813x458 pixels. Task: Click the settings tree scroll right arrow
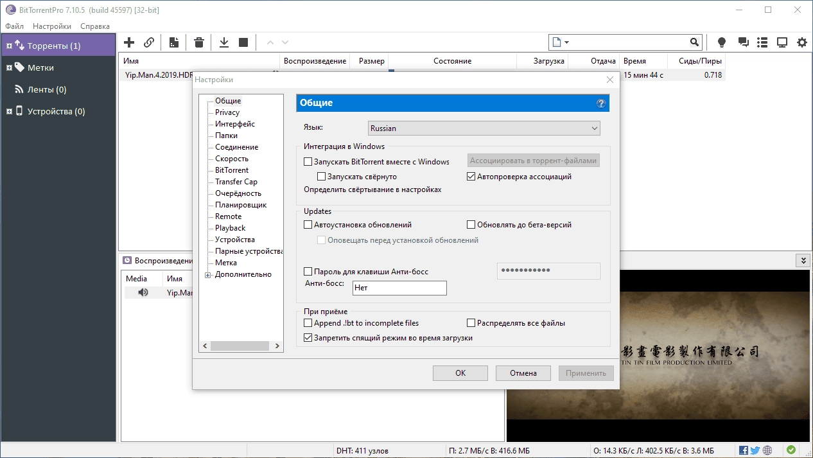pyautogui.click(x=277, y=346)
